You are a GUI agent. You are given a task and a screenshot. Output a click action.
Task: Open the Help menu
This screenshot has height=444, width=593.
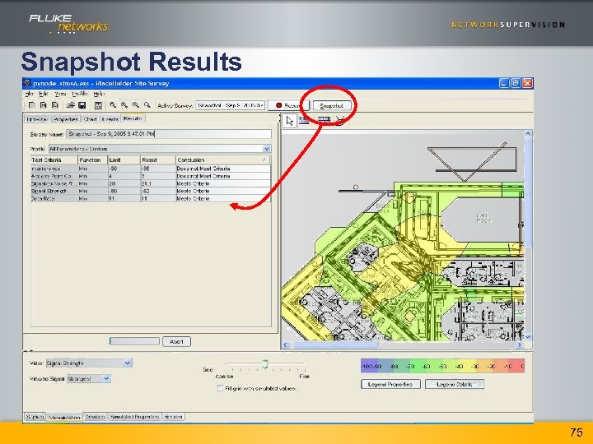(99, 94)
